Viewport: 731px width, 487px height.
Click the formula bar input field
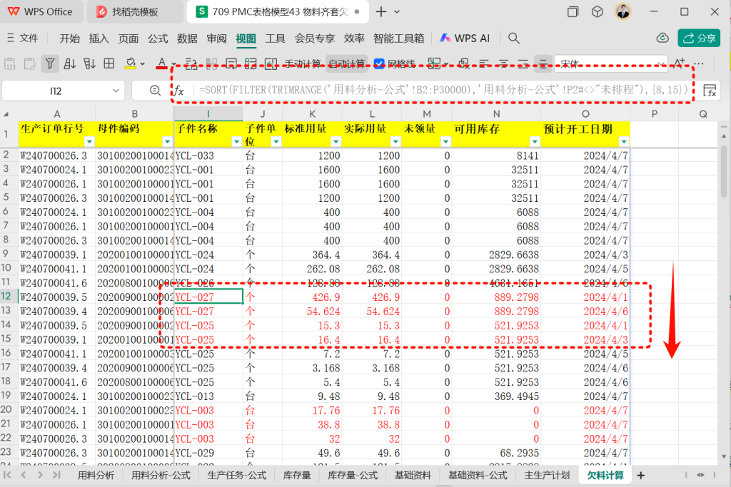tap(444, 91)
